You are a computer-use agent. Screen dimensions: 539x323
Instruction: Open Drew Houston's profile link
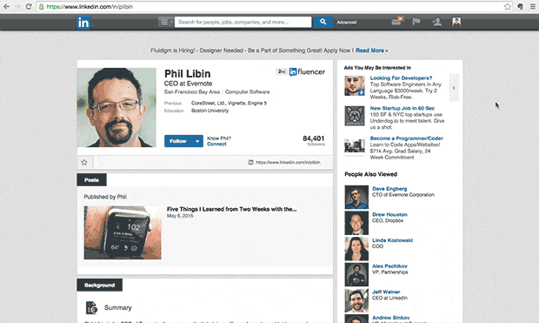point(389,214)
